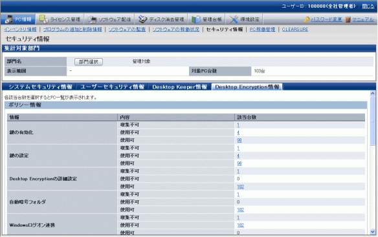
Task: Click the ポリシー情報 section header
Action: [186, 105]
